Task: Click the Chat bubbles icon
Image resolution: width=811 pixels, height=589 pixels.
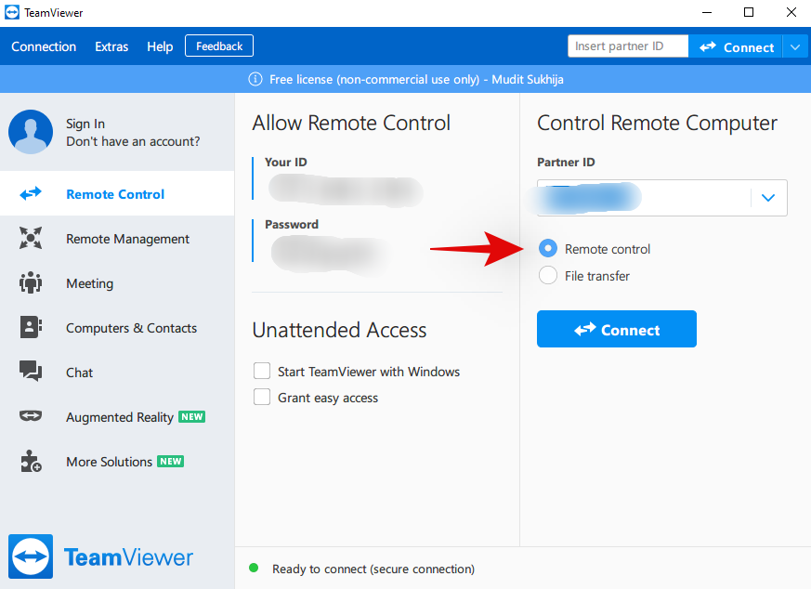Action: (31, 373)
